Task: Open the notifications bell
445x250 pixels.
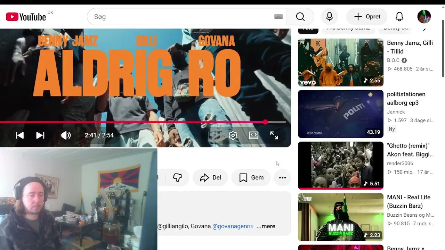Action: click(399, 17)
